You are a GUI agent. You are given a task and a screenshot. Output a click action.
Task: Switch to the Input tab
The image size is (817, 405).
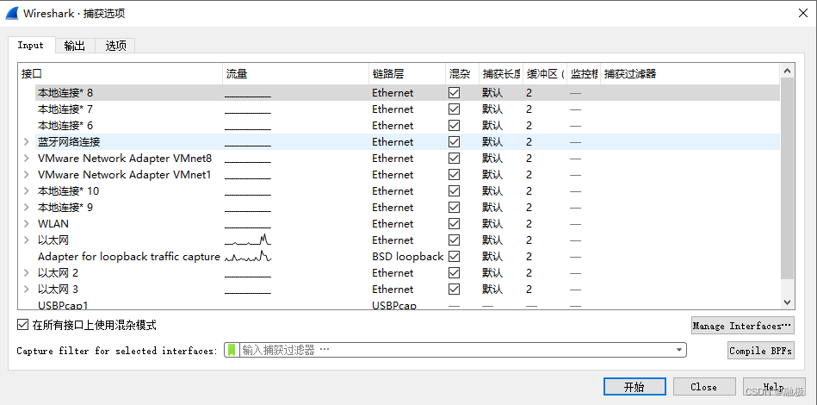pos(31,46)
